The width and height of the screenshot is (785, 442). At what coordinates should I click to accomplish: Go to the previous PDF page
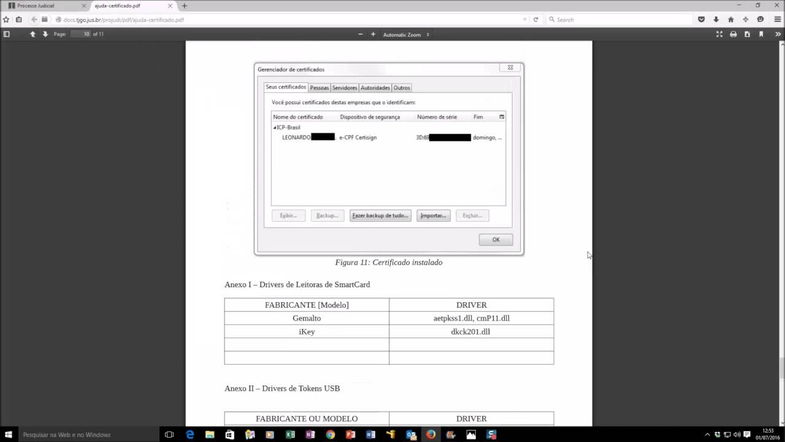[x=33, y=34]
